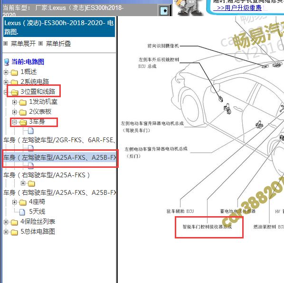Expand the 1概述 tree node
Screen dimensions: 284x283
tap(6, 72)
